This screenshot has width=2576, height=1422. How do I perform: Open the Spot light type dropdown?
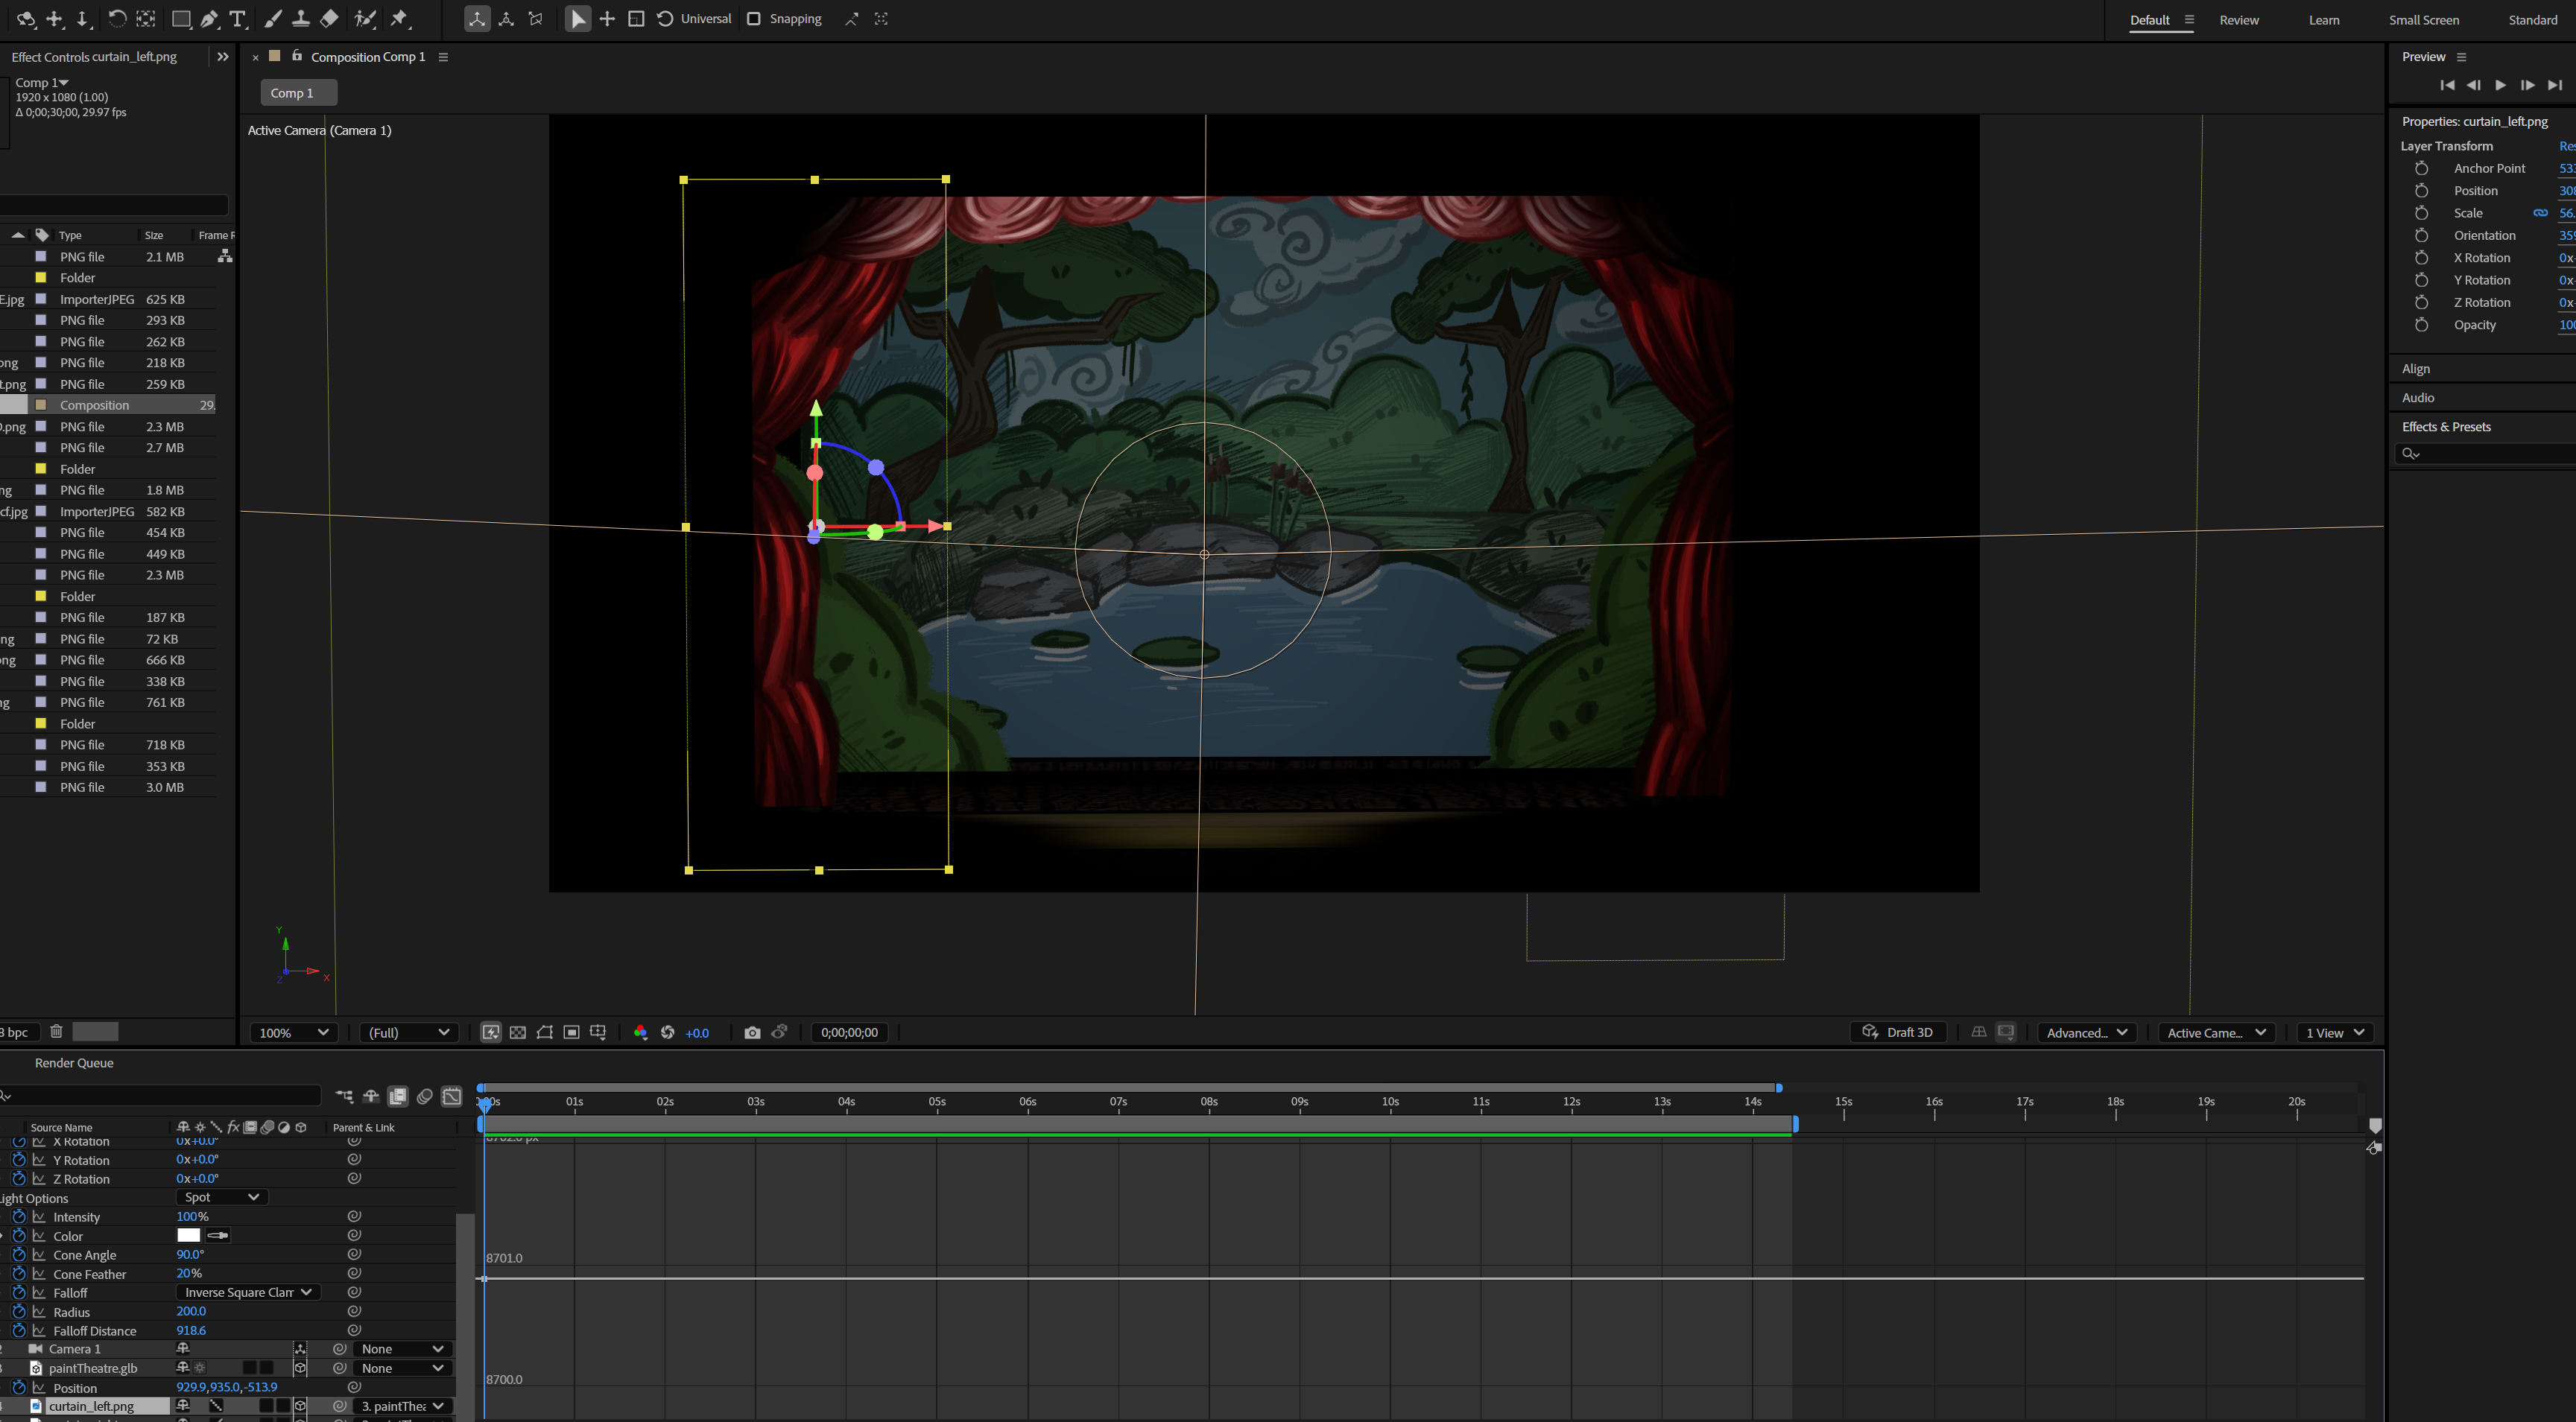point(221,1197)
